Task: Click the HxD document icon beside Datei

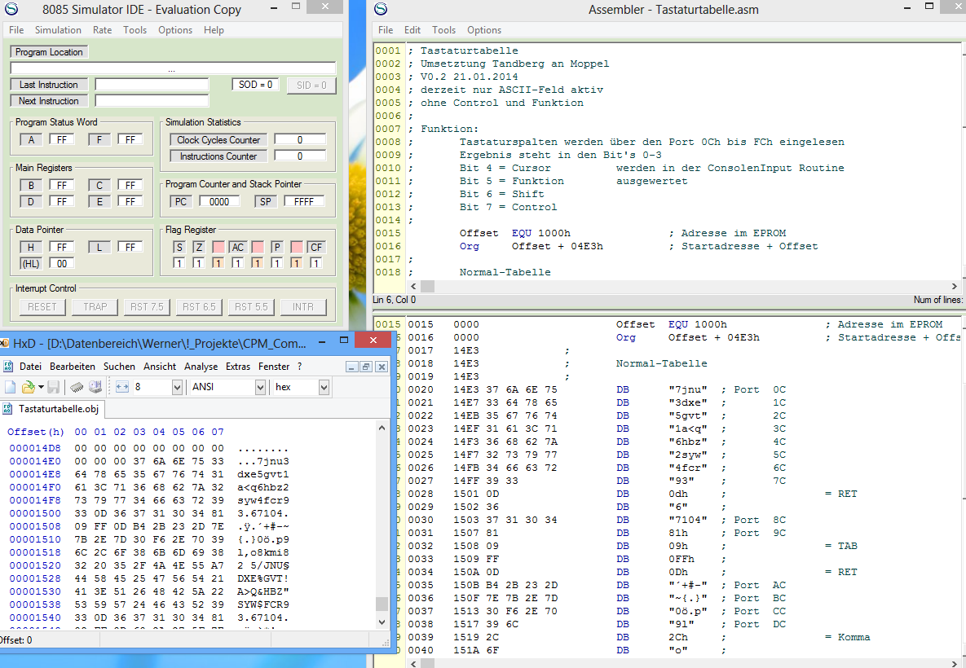Action: (x=9, y=367)
